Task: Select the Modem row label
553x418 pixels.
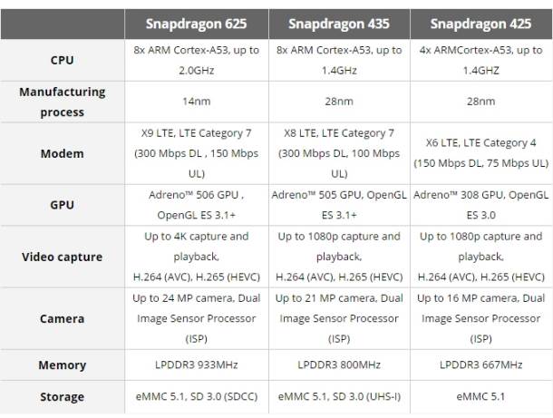Action: [x=62, y=153]
